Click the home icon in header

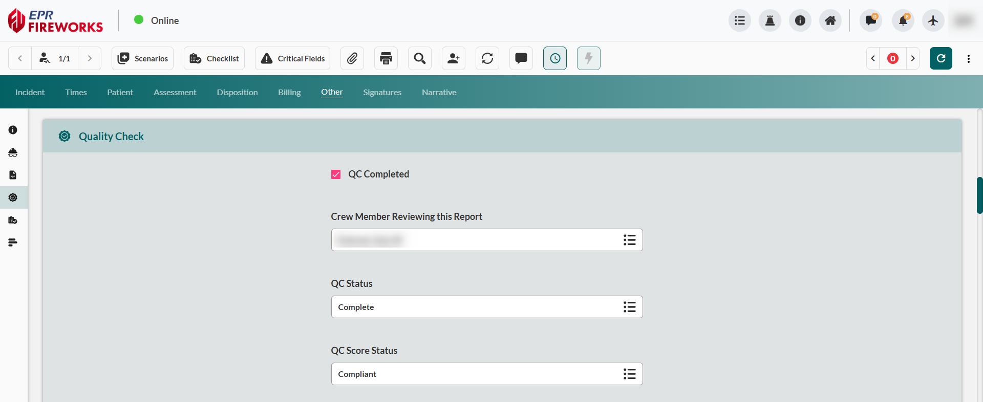(830, 20)
